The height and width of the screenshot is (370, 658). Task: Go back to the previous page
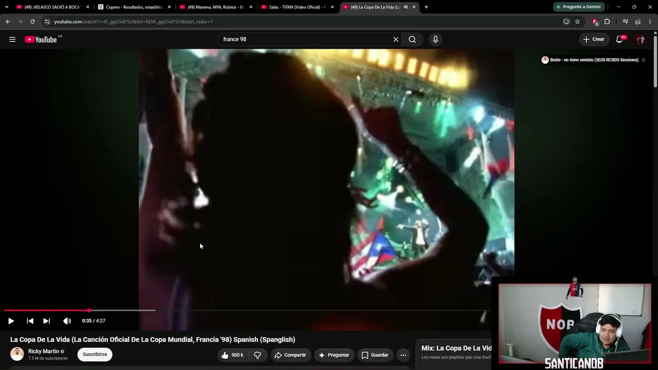click(8, 22)
